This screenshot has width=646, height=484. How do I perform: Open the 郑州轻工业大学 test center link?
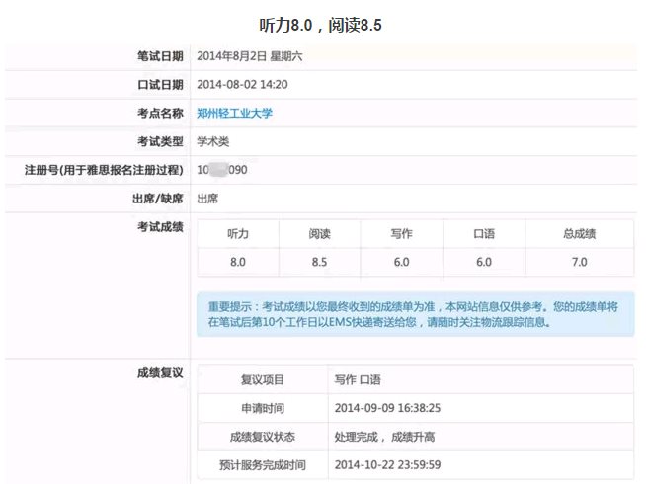coord(234,113)
